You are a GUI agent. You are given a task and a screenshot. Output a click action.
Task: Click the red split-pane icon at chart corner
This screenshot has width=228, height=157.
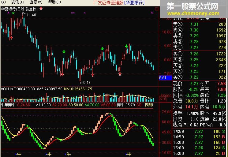coord(157,9)
